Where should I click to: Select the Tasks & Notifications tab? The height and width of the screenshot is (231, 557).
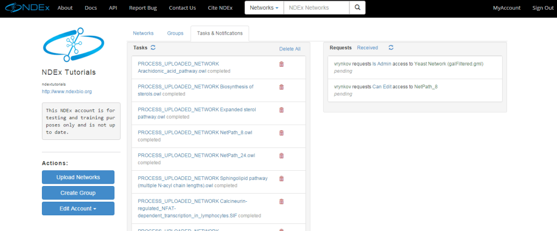click(x=220, y=33)
